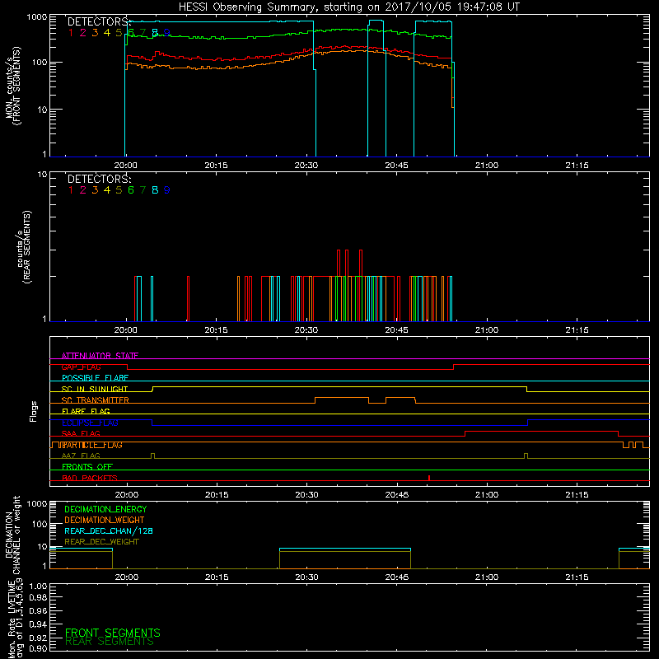
Task: Click the DECIMATION_ENERGY legend entry
Action: coord(105,509)
